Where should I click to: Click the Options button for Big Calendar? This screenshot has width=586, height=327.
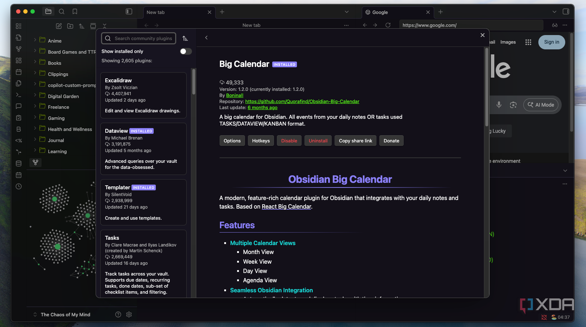tap(232, 141)
